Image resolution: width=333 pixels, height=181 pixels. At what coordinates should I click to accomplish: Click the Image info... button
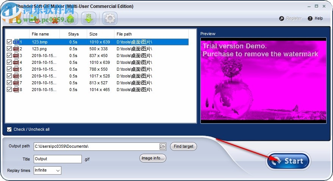point(153,158)
